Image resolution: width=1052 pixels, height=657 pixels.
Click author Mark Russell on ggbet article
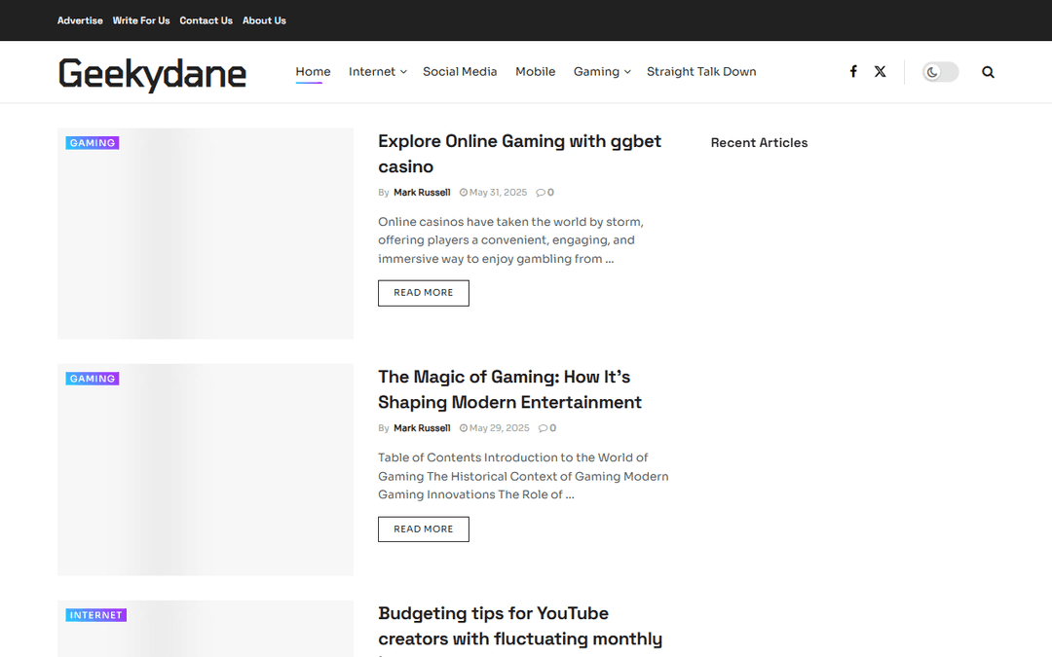(422, 193)
